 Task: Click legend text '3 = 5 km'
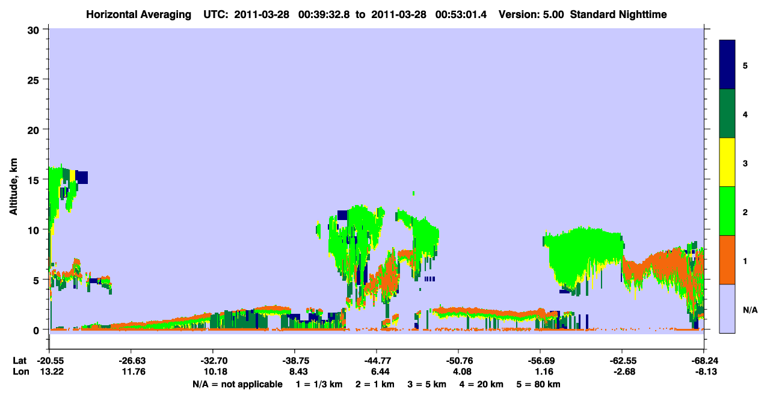point(427,384)
